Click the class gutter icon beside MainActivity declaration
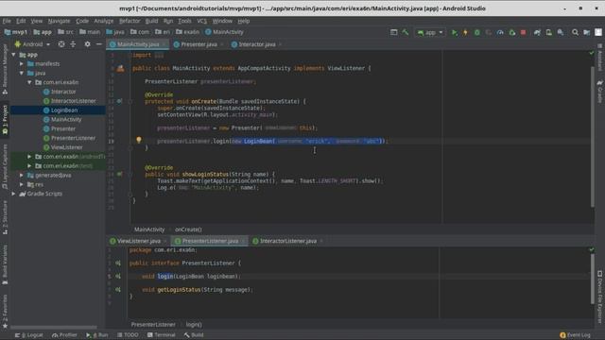605x340 pixels. (x=120, y=69)
